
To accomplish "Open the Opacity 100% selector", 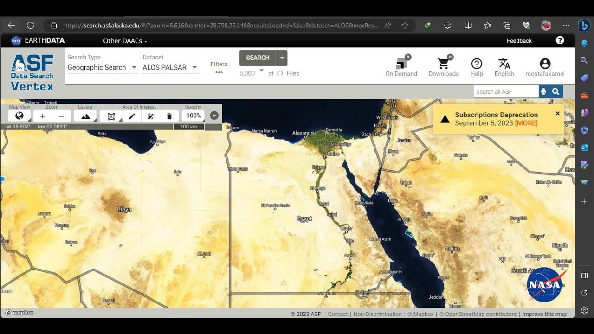I will (x=194, y=116).
